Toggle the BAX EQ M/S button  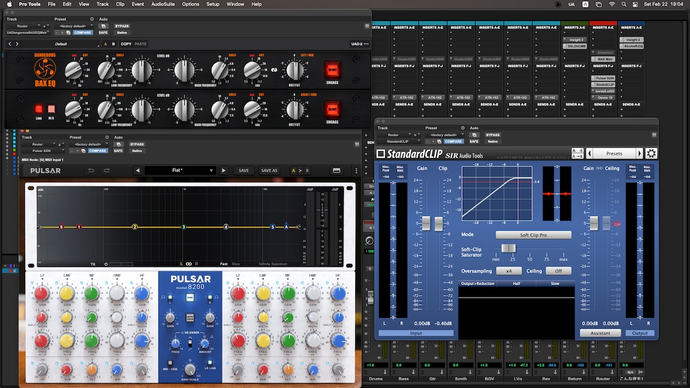[x=51, y=109]
